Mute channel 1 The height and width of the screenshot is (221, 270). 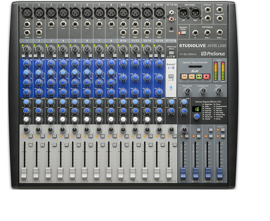point(30,136)
